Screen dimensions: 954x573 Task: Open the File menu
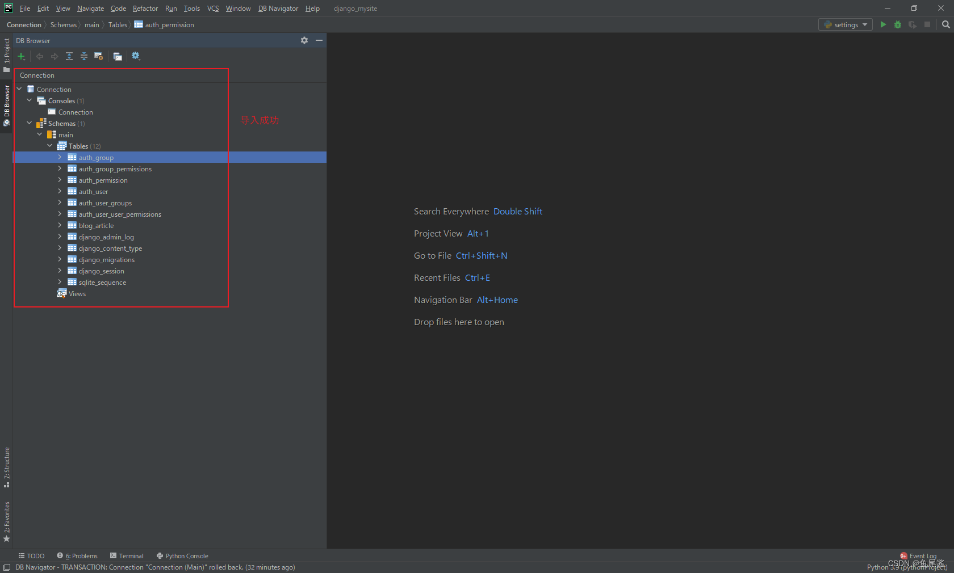(25, 9)
